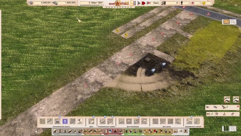Toggle left crossed-out vehicles icon on right side
The height and width of the screenshot is (136, 241).
[x=227, y=99]
